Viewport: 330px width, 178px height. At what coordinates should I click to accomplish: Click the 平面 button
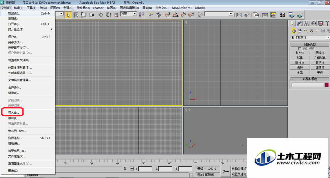(x=320, y=72)
